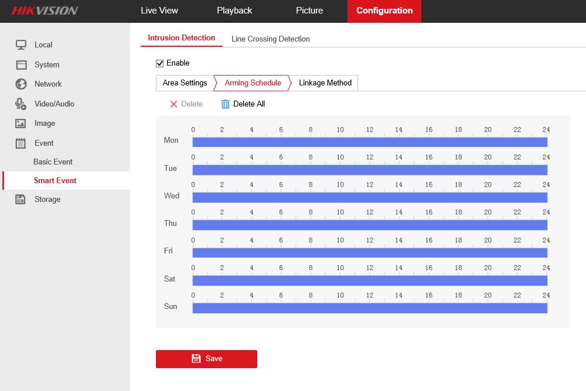Select Monday's blue schedule bar
586x391 pixels.
(x=370, y=142)
